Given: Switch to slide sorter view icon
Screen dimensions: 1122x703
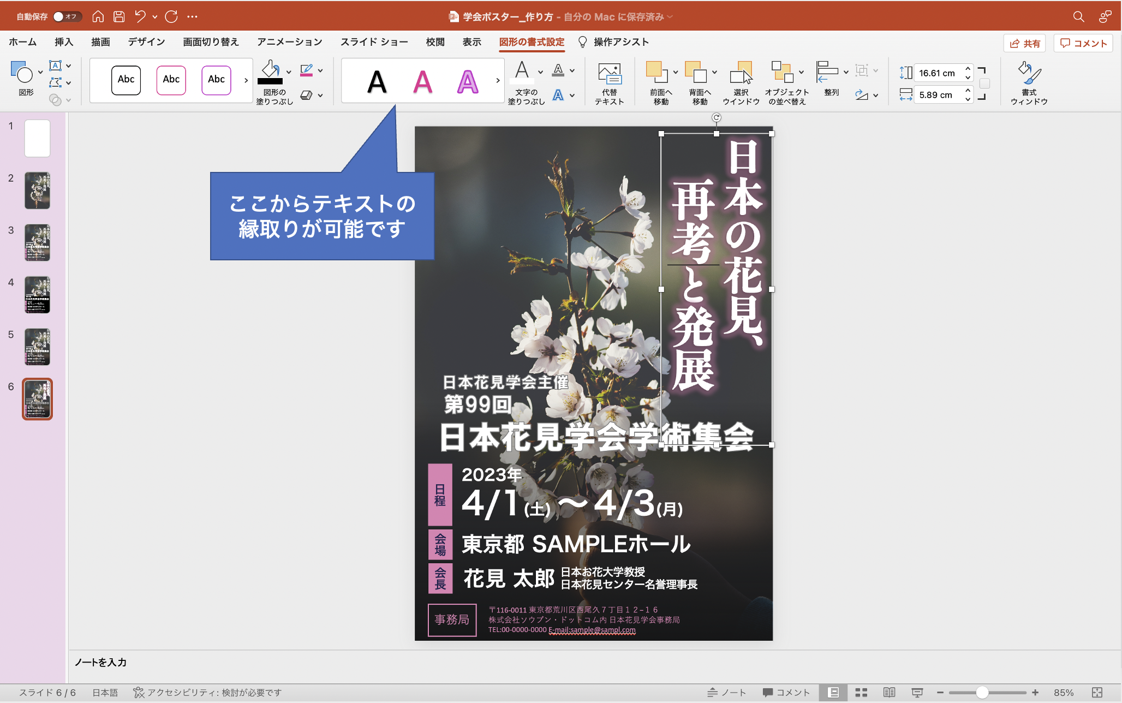Looking at the screenshot, I should (x=861, y=692).
